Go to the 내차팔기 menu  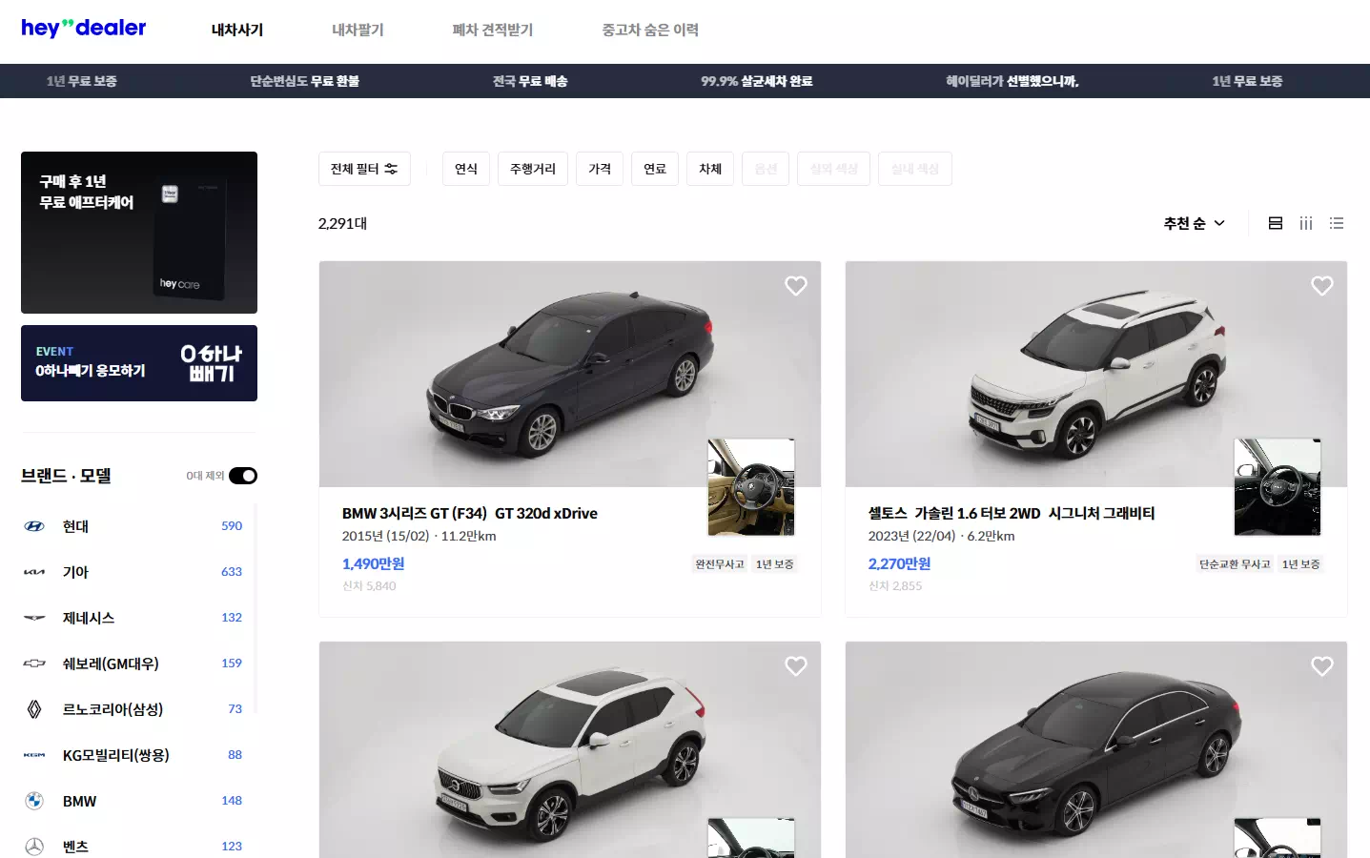pyautogui.click(x=358, y=30)
